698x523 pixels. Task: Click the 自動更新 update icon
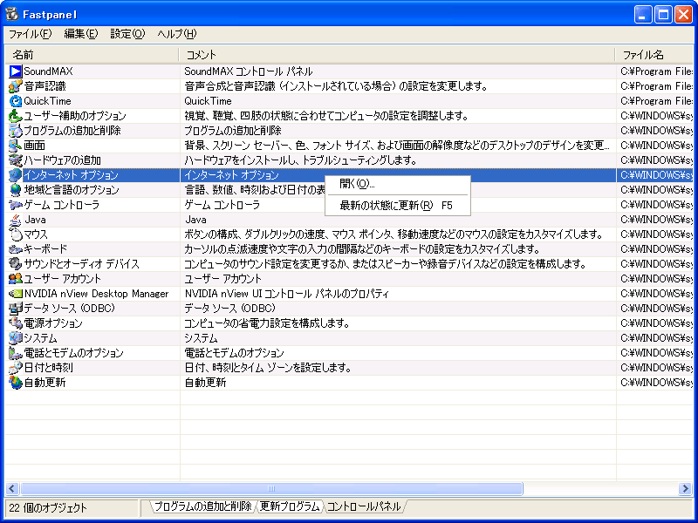(x=16, y=383)
